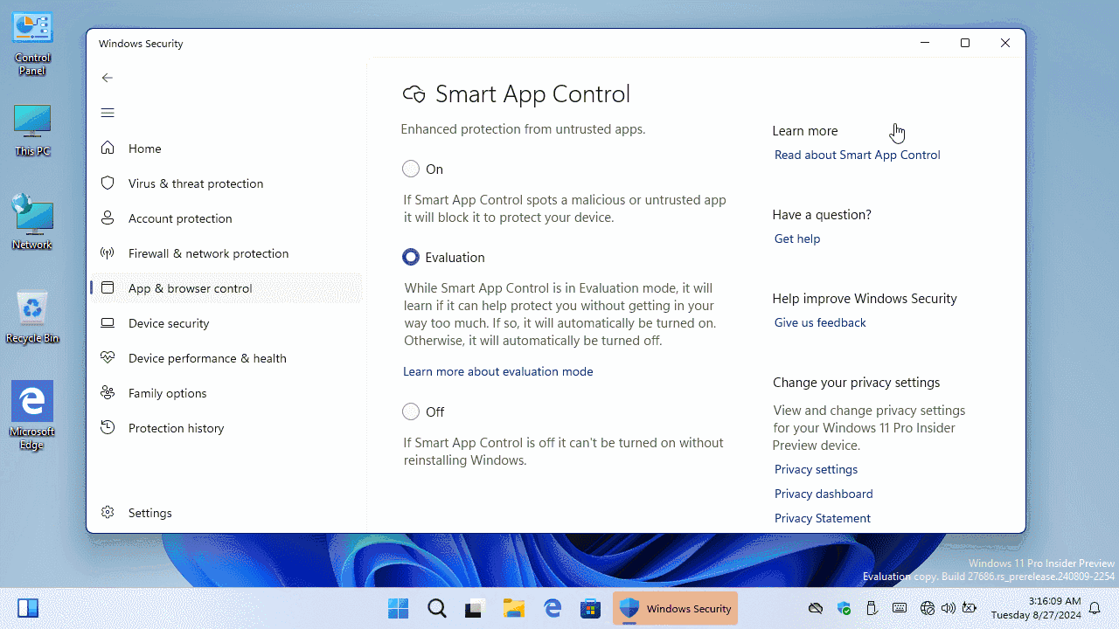
Task: Click the Family options people icon
Action: click(108, 392)
